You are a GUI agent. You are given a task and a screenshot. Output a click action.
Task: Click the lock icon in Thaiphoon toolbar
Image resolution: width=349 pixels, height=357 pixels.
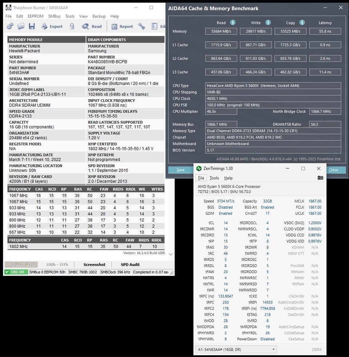(72, 27)
